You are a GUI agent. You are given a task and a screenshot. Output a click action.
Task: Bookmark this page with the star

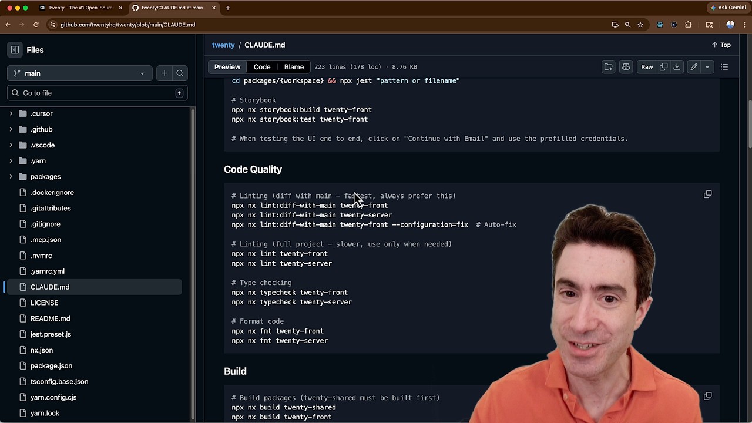[640, 25]
